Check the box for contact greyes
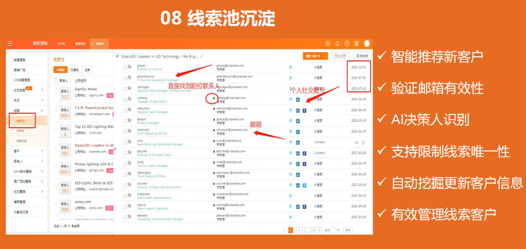 point(125,67)
